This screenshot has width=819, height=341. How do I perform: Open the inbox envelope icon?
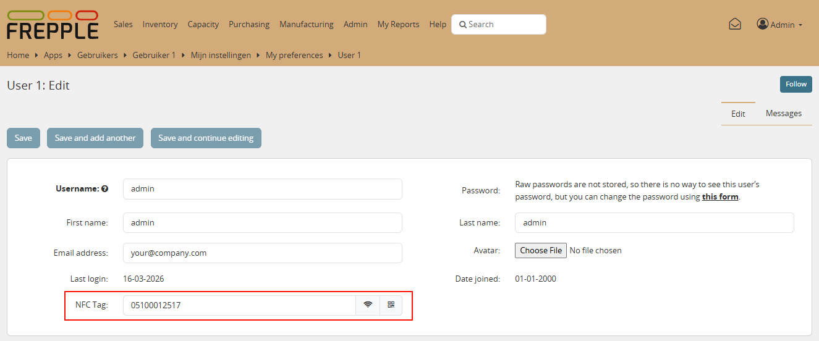(734, 25)
